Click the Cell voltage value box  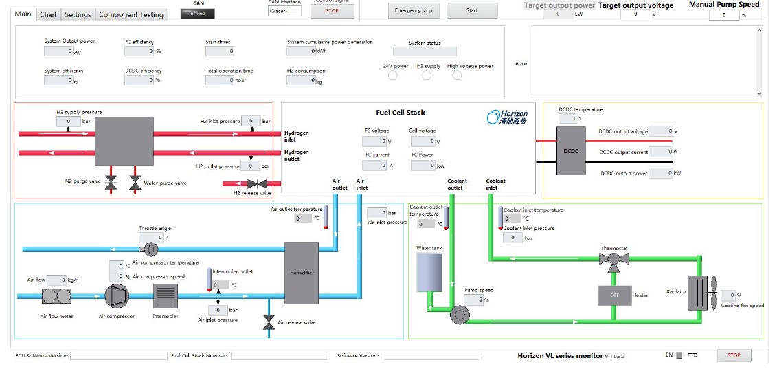pyautogui.click(x=423, y=142)
